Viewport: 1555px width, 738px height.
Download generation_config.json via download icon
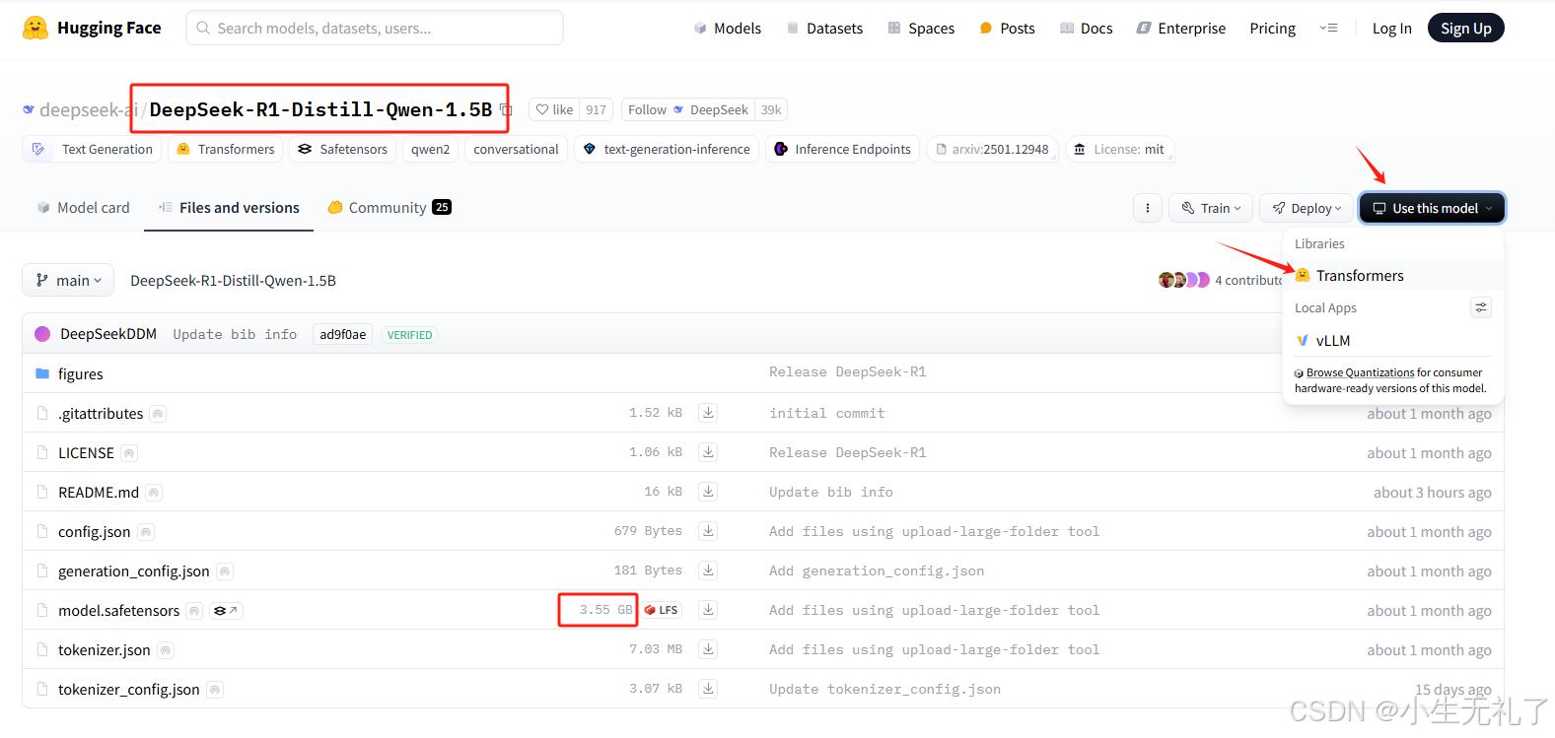(x=708, y=570)
